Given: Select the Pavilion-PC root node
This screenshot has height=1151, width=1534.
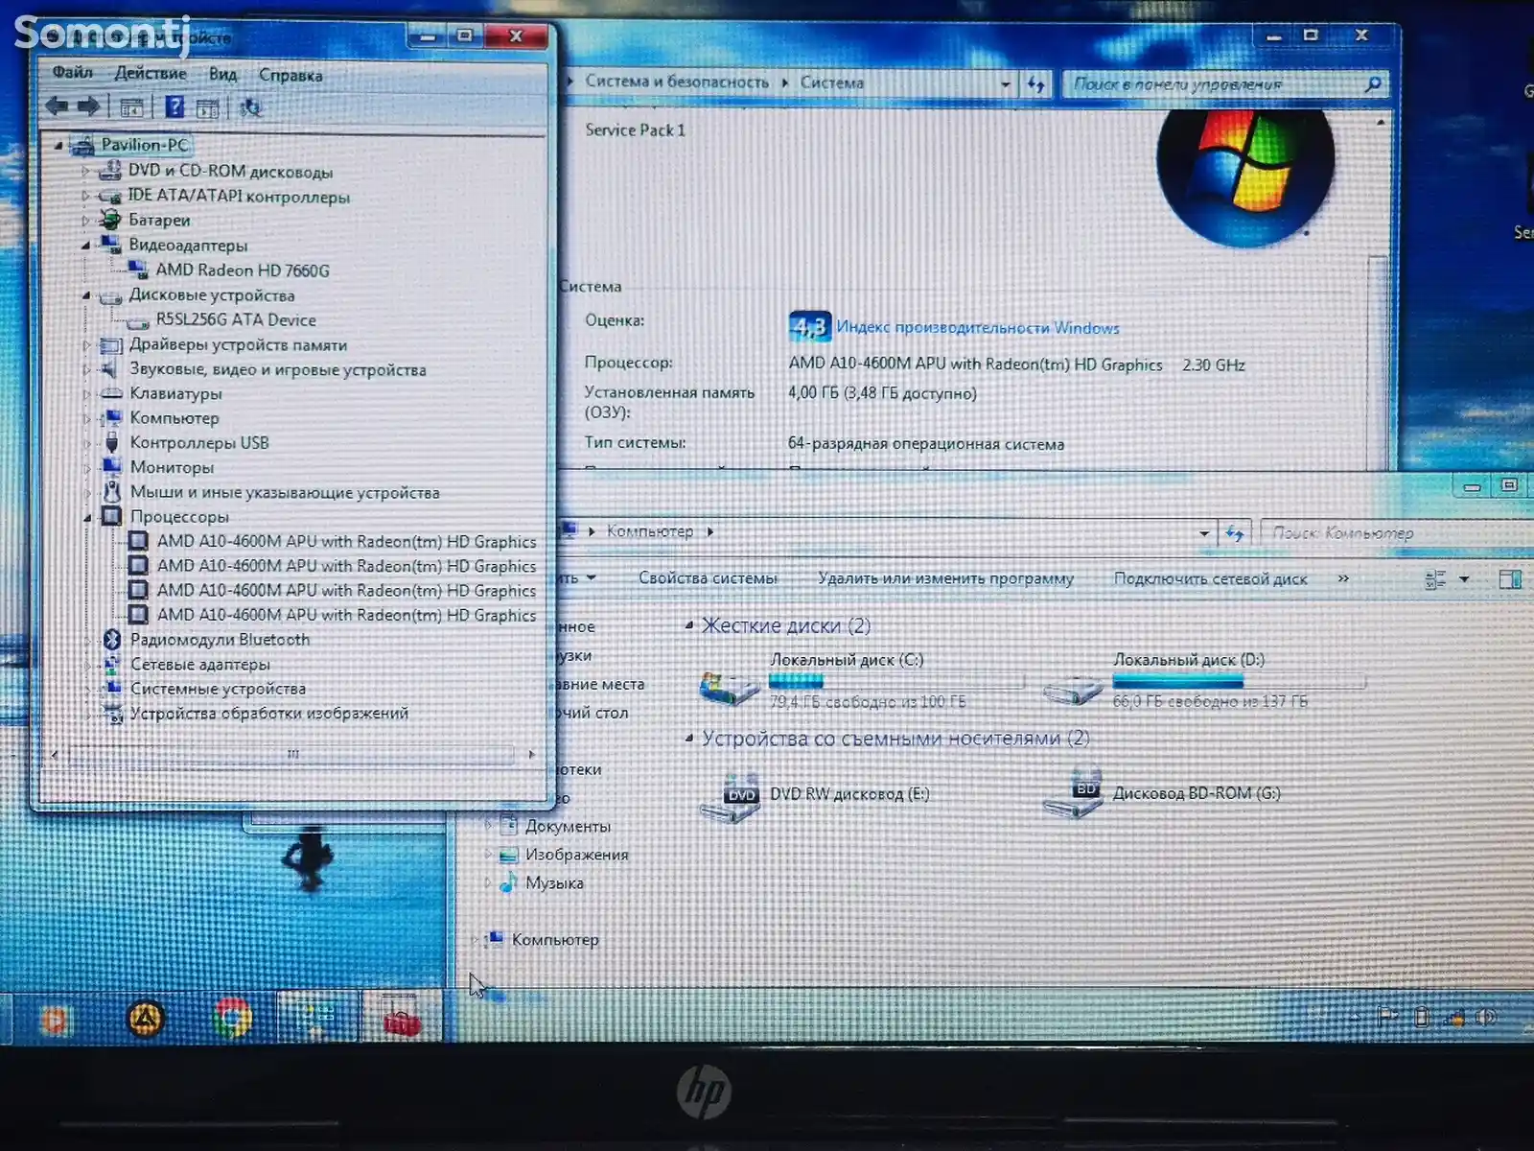Looking at the screenshot, I should 145,145.
